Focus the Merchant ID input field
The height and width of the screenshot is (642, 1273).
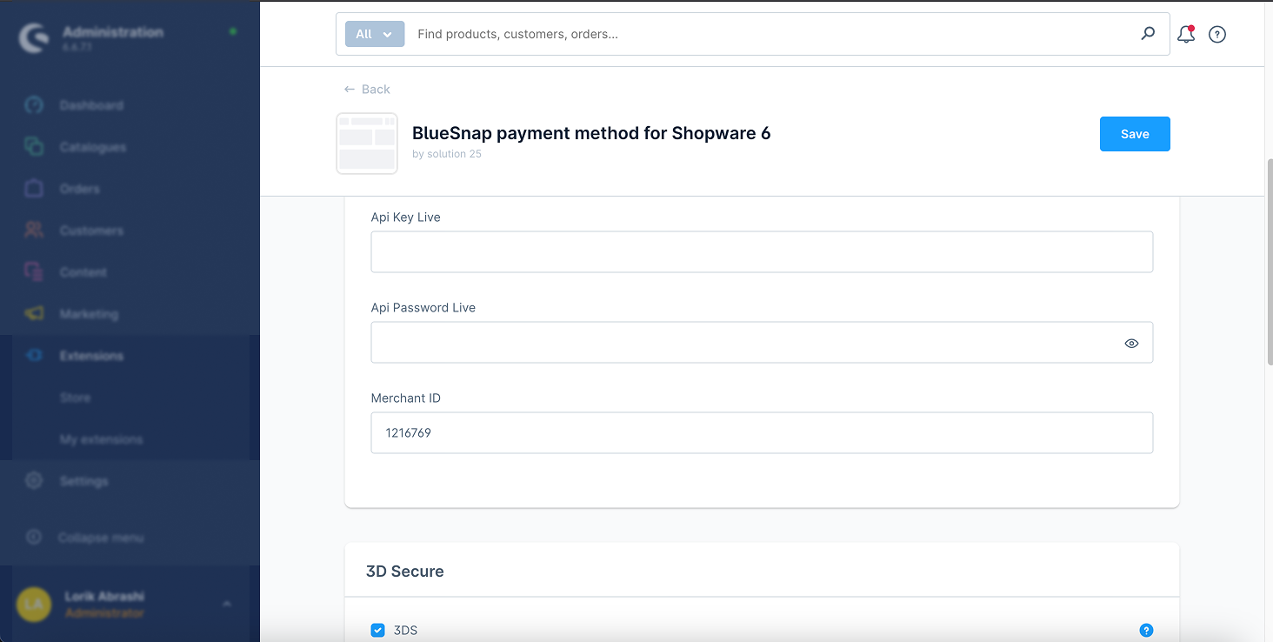762,432
